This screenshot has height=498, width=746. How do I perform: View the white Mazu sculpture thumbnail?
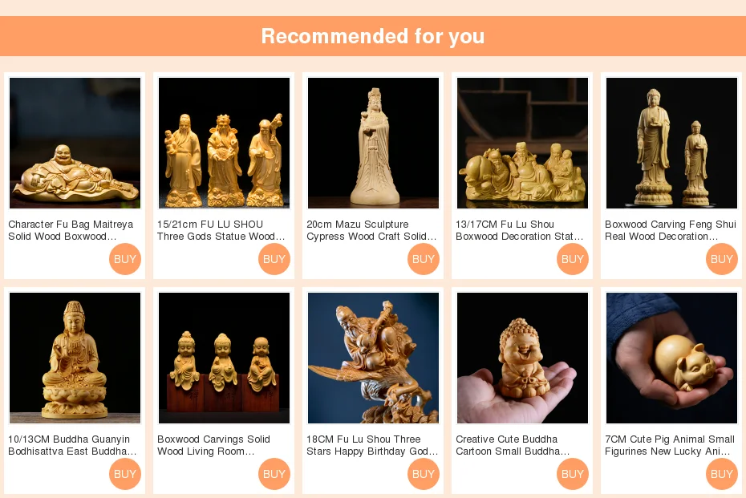coord(374,144)
